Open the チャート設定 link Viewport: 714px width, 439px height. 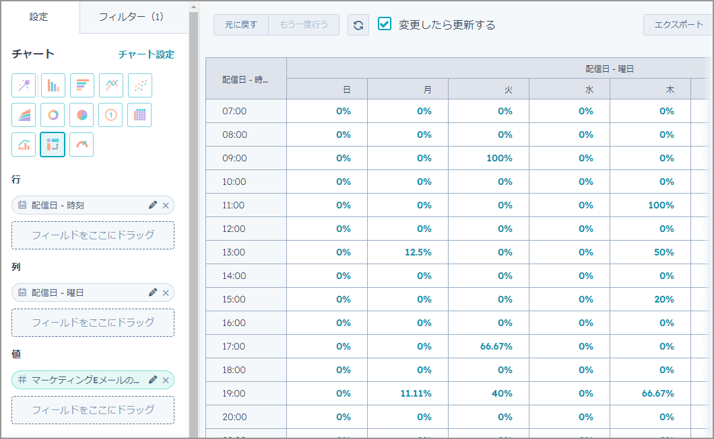click(146, 54)
